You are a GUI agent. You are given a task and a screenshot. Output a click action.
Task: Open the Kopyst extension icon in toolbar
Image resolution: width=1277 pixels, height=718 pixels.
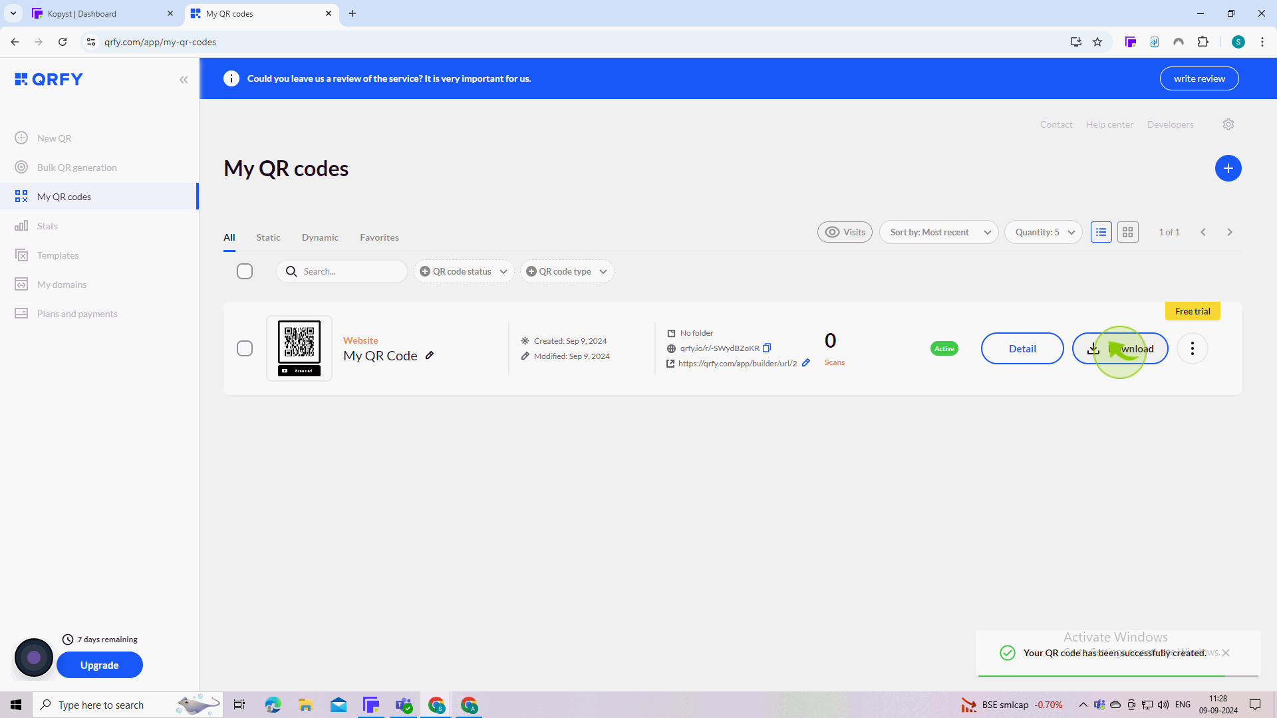(x=1131, y=42)
